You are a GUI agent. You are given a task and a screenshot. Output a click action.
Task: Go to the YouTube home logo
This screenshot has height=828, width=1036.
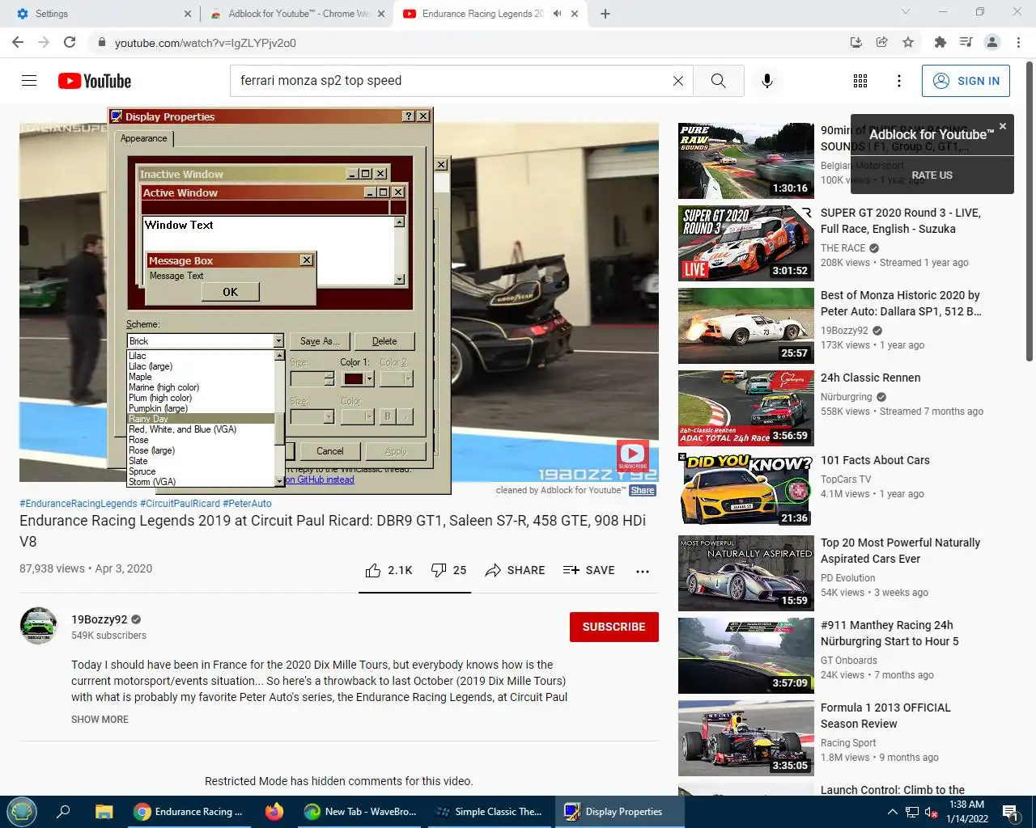click(95, 81)
